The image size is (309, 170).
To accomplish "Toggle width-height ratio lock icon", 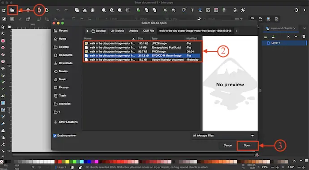I will tap(199, 19).
